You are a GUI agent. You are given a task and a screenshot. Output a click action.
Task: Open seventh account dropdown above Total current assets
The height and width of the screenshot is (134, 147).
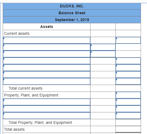[47, 81]
